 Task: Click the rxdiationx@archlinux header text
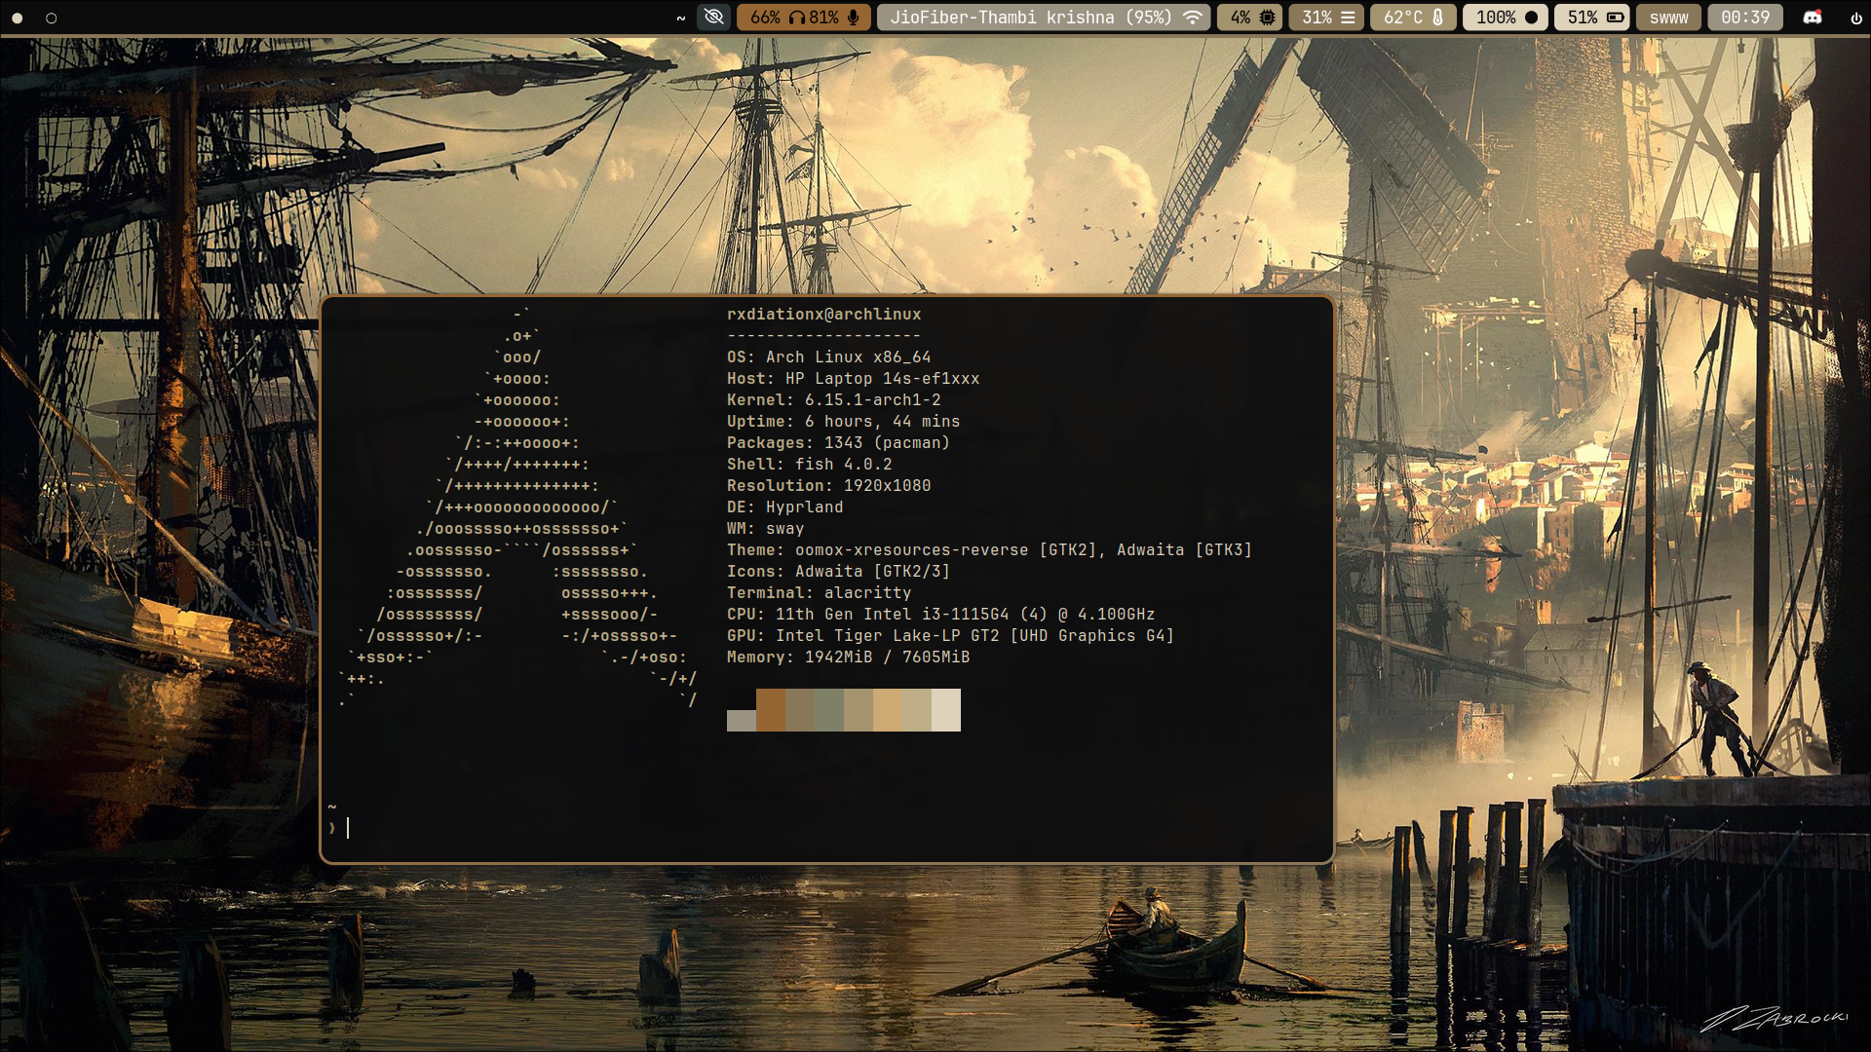click(823, 314)
